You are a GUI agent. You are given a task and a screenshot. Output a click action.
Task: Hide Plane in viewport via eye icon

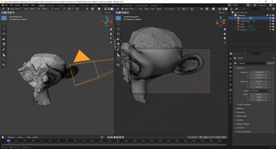pos(270,27)
